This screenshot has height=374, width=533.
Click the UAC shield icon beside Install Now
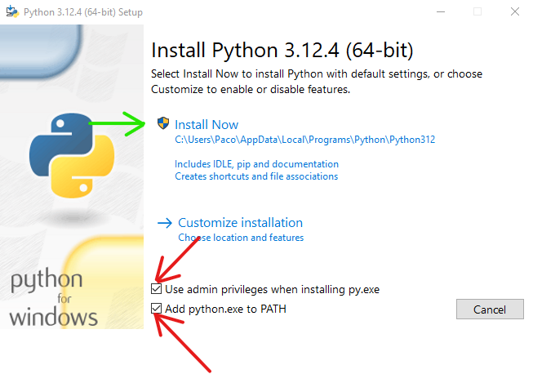click(x=163, y=123)
